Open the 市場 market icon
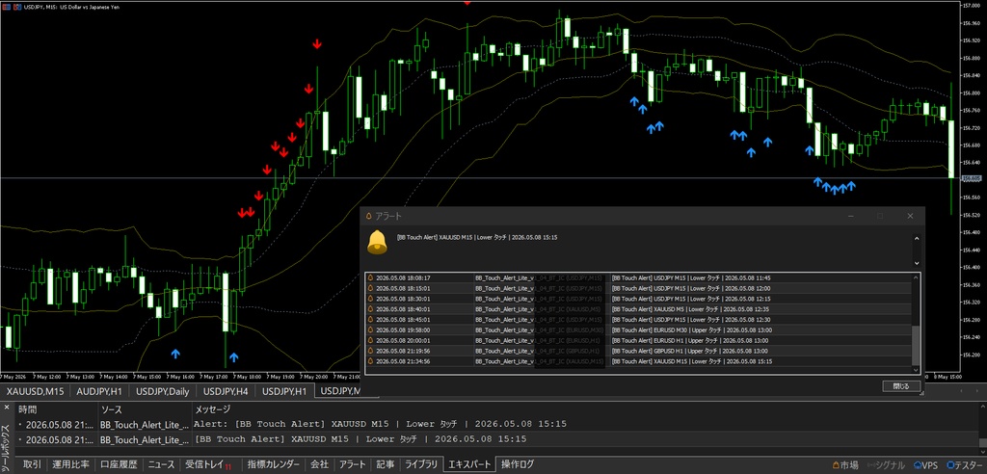 [844, 465]
